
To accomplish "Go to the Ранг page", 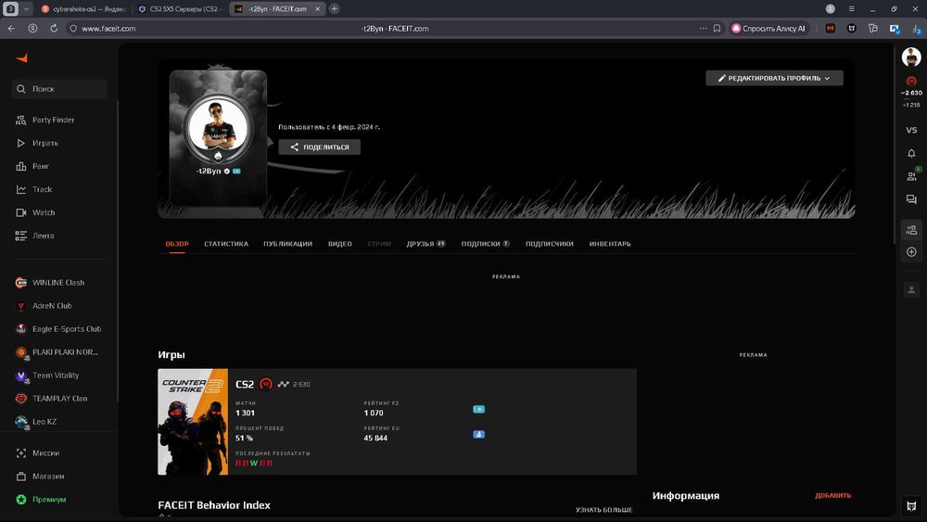I will [32, 166].
